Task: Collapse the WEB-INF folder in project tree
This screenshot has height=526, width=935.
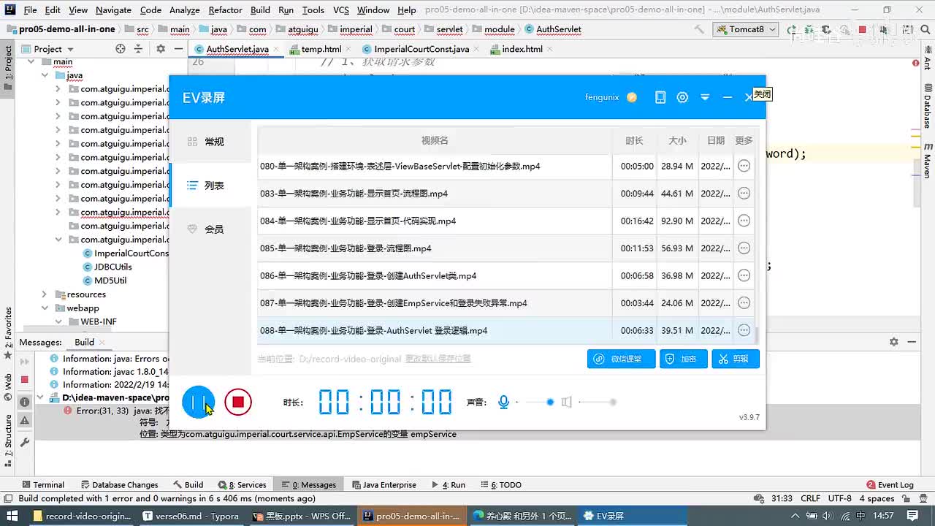Action: tap(58, 321)
